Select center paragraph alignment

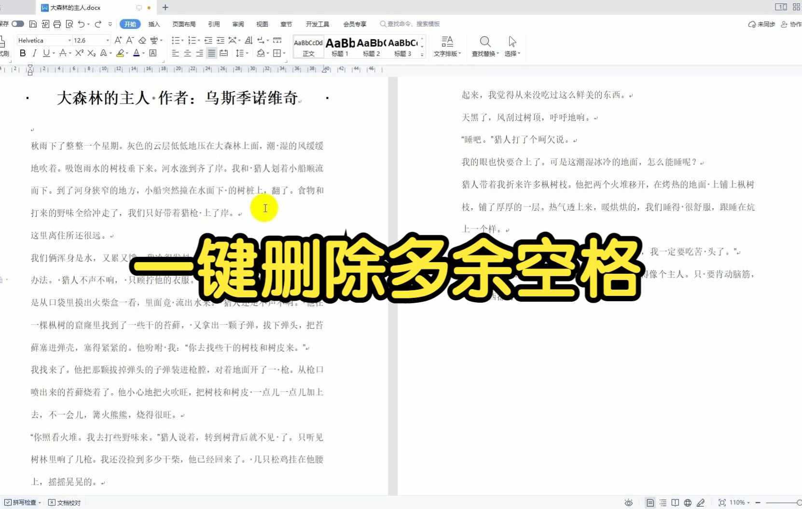[x=187, y=54]
